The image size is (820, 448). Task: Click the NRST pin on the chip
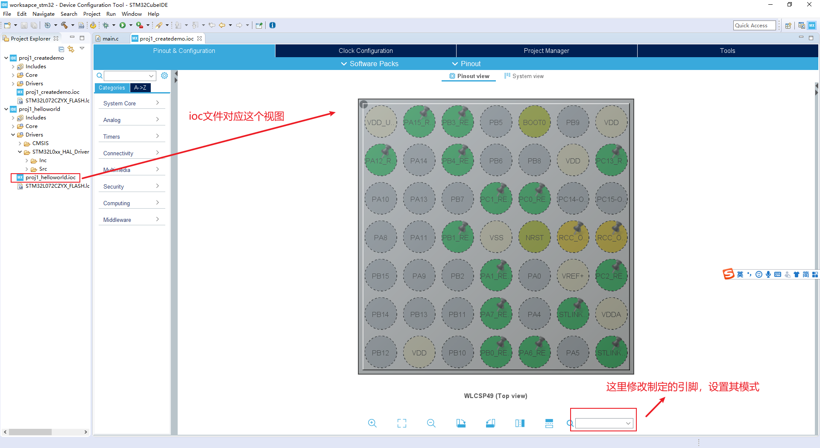[534, 238]
